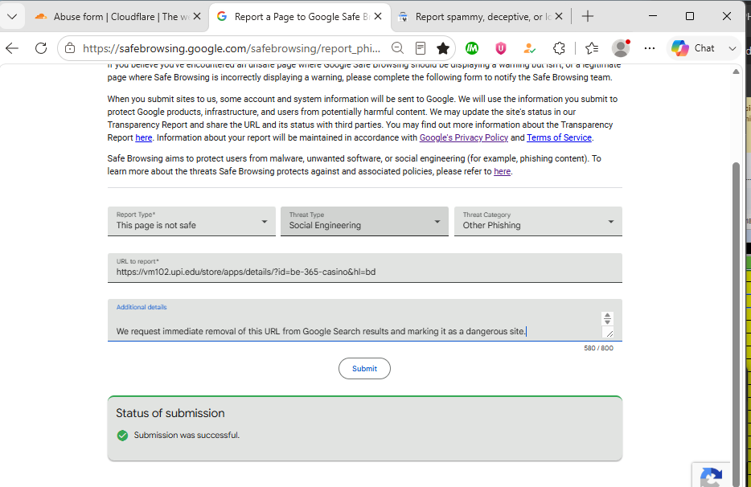
Task: Click the Status of submission heading
Action: click(x=170, y=413)
